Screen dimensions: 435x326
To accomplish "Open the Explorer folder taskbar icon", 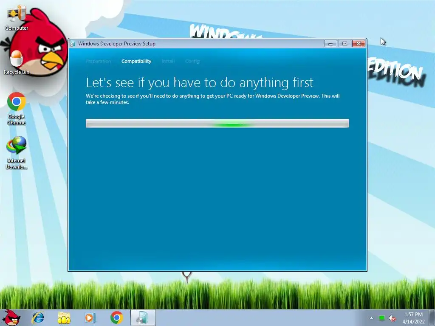I will 64,318.
